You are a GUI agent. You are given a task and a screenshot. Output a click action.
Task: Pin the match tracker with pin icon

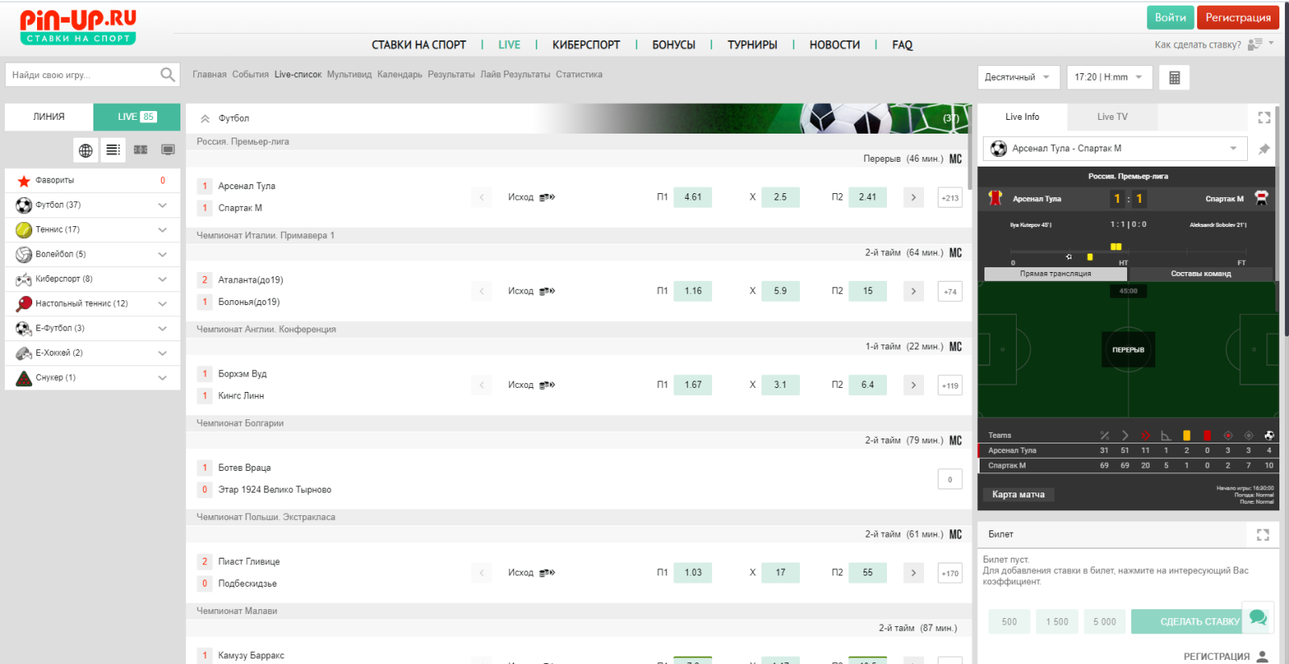(1264, 149)
